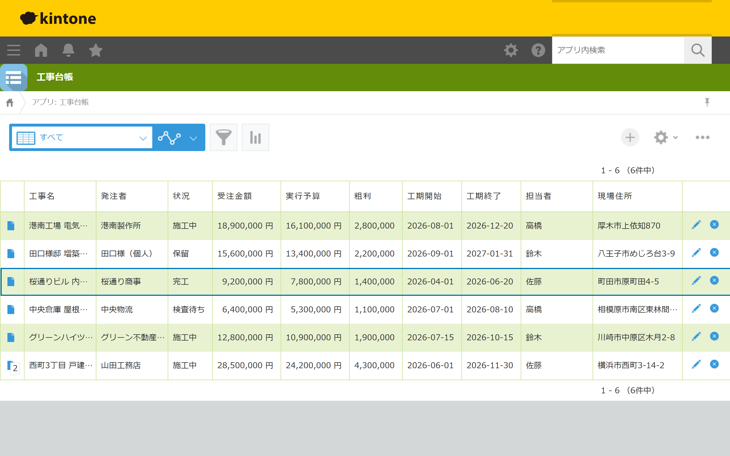This screenshot has height=456, width=730.
Task: Open the help question mark
Action: [538, 50]
